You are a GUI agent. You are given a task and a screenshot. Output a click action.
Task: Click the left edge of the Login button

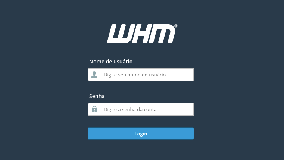pyautogui.click(x=90, y=134)
